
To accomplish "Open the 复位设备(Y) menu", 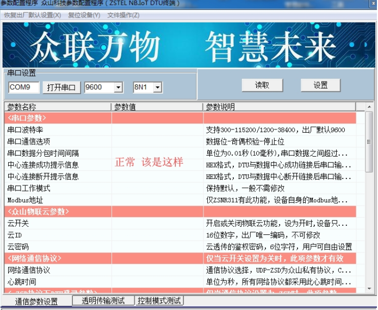I will click(84, 15).
